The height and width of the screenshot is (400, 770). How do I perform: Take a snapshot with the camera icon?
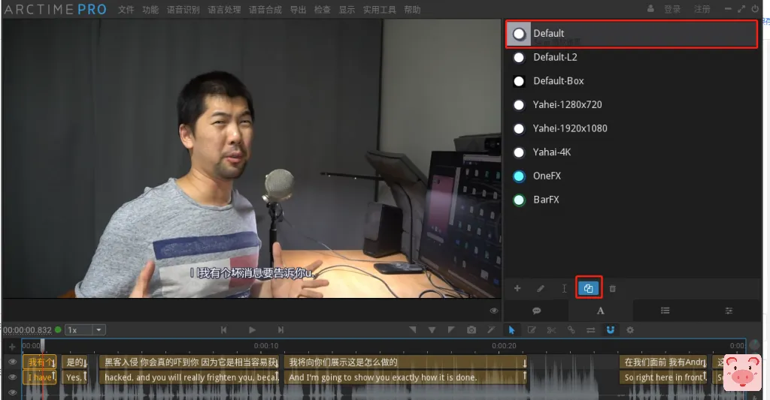click(471, 330)
